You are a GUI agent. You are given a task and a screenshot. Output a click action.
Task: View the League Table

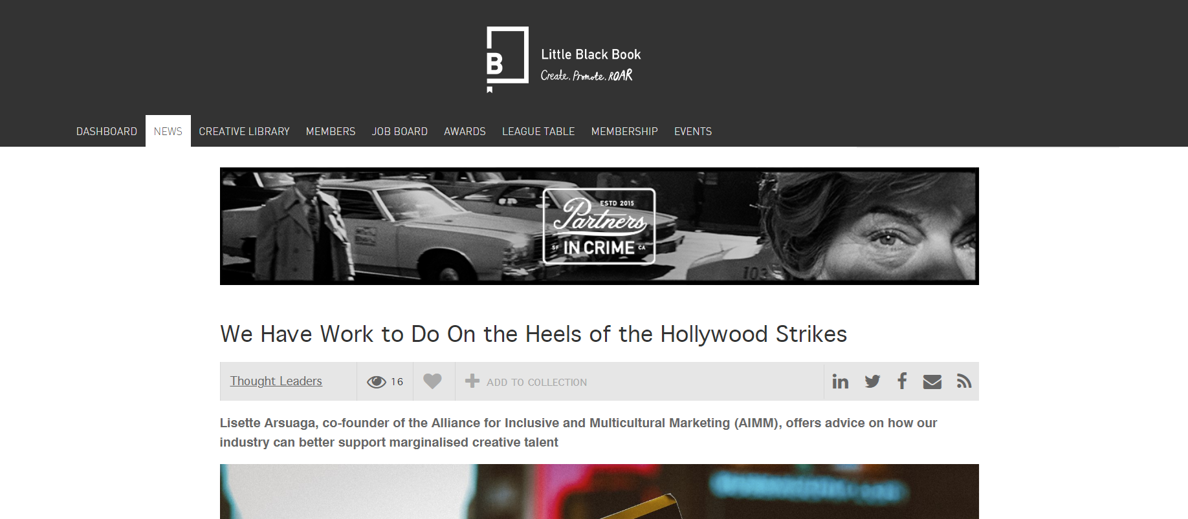(538, 131)
